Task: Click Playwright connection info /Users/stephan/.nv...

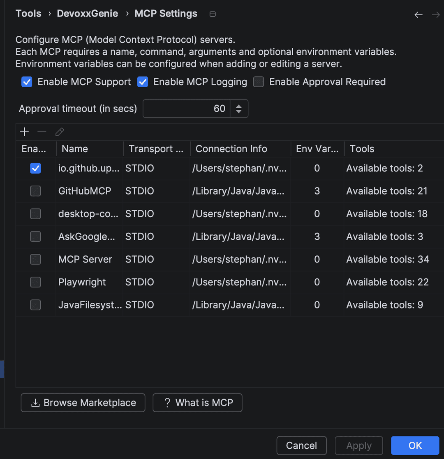Action: [x=239, y=282]
